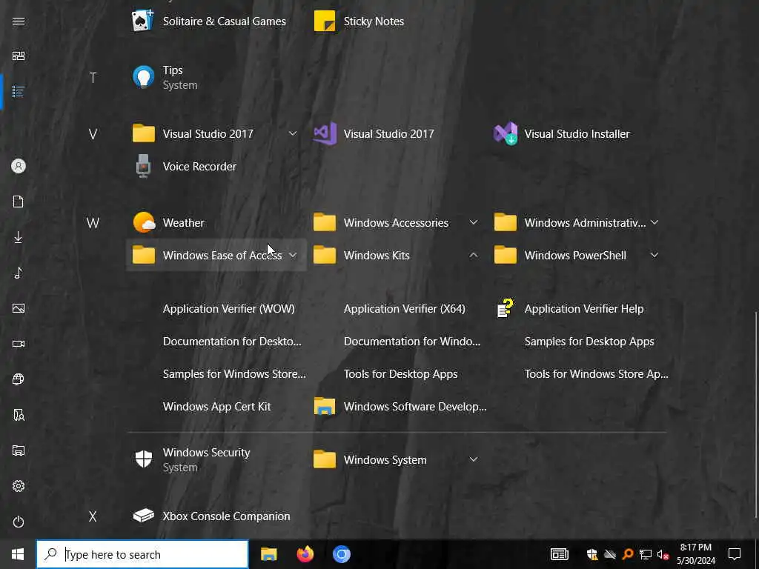Open Windows Security tray icon
The width and height of the screenshot is (759, 569).
pyautogui.click(x=592, y=554)
